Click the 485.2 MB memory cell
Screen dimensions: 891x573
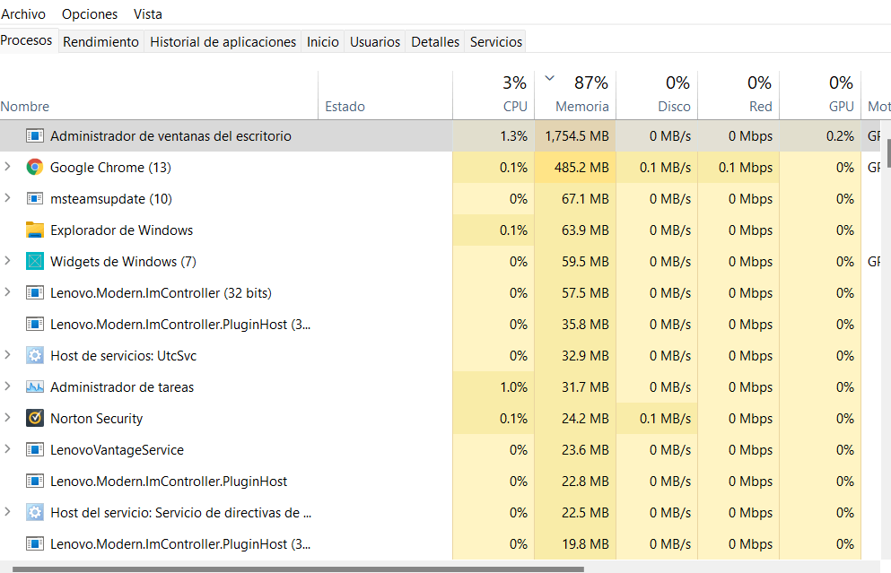click(x=576, y=167)
